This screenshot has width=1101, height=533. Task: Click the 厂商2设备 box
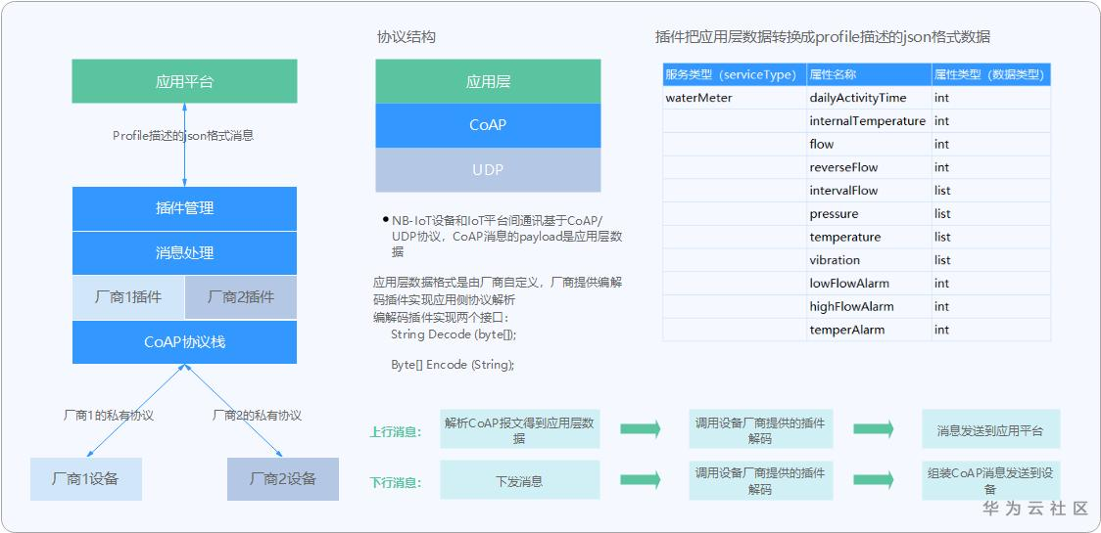coord(283,479)
